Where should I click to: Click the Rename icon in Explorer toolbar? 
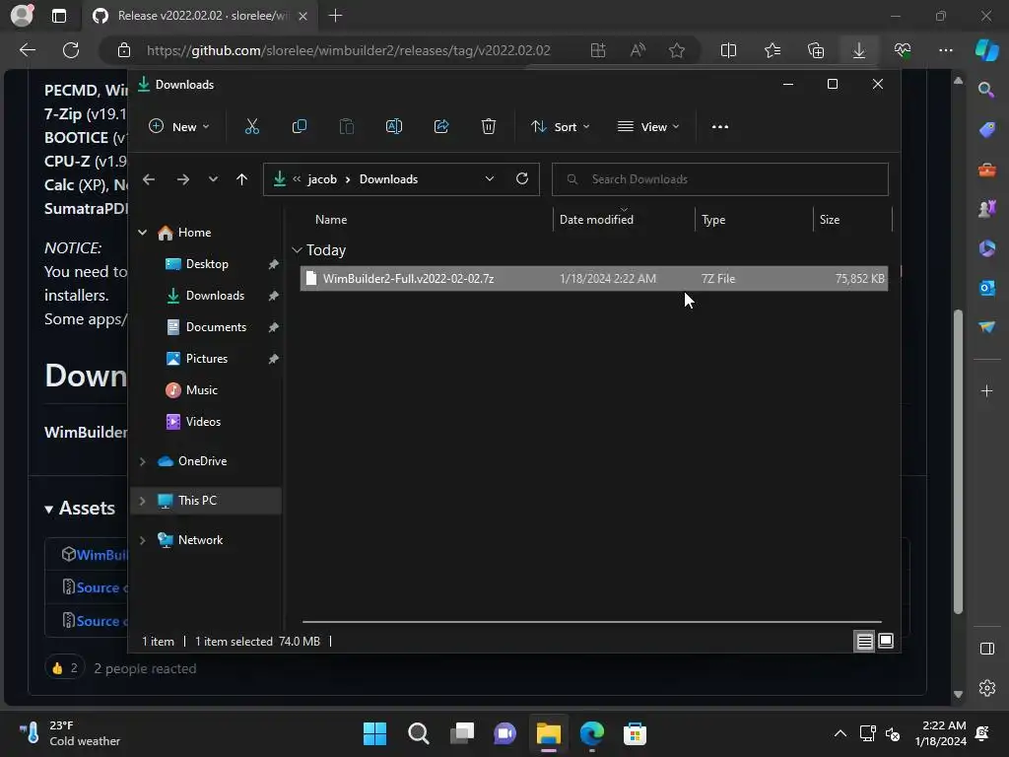[394, 127]
